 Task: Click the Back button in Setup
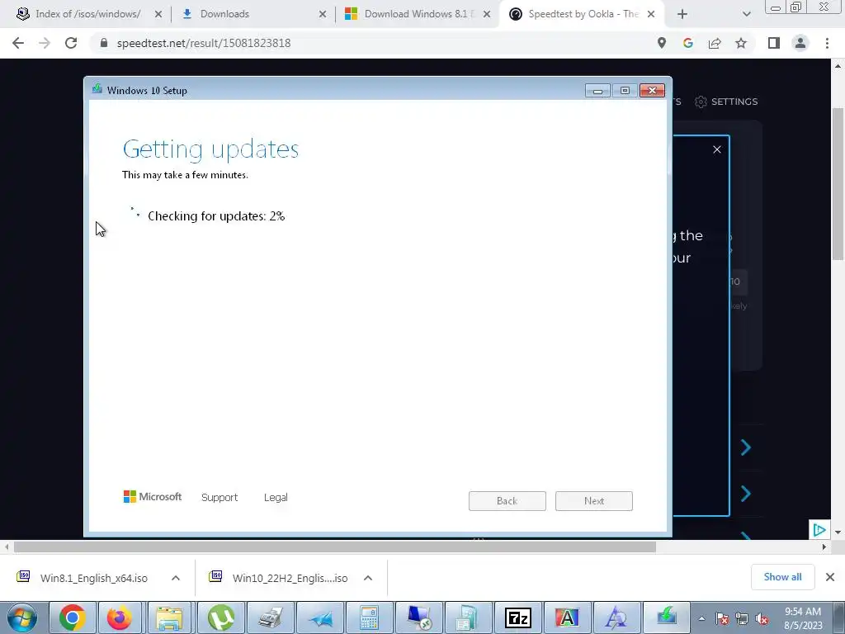pos(507,501)
